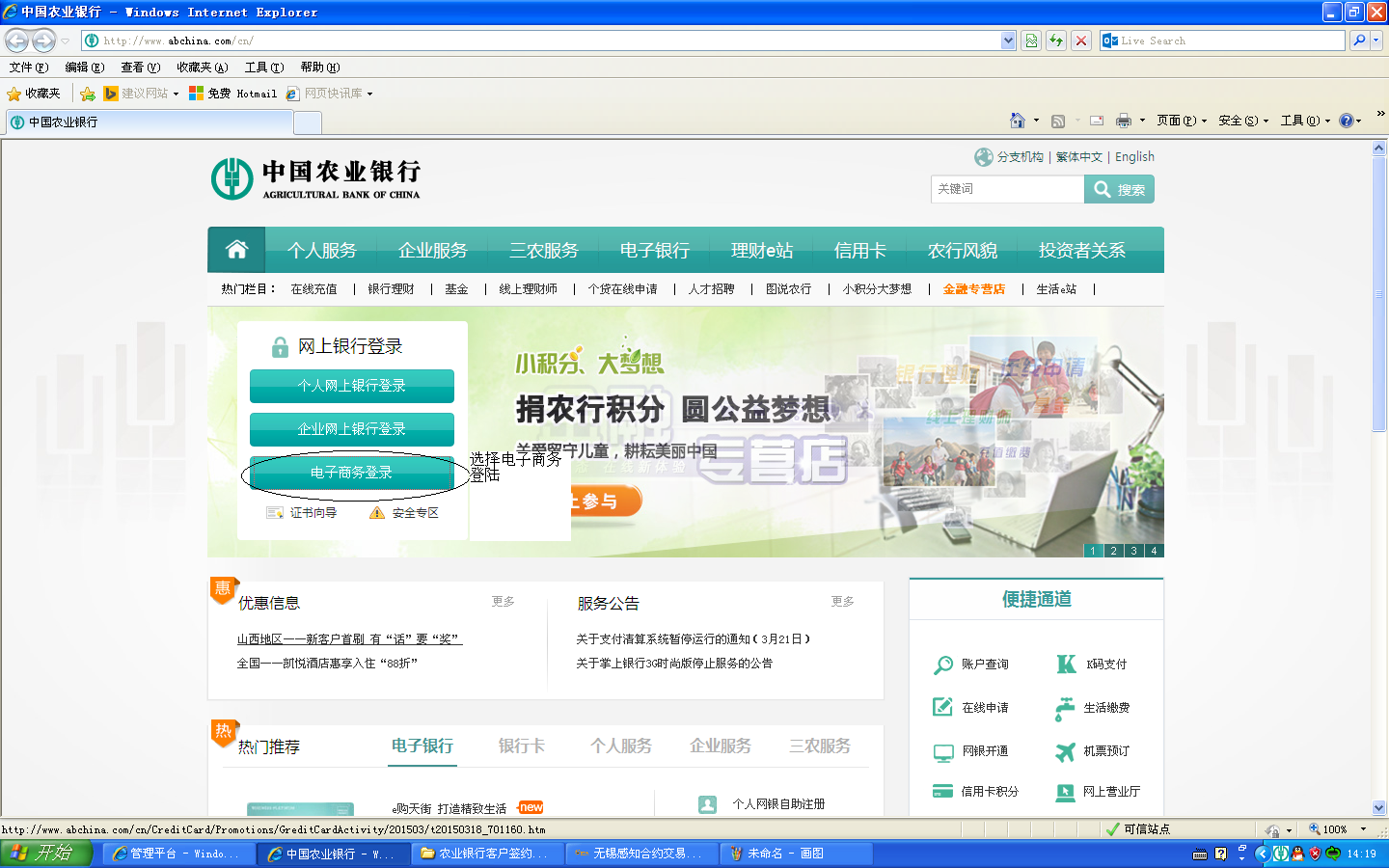The width and height of the screenshot is (1389, 868).
Task: Open the 文件(F) menu
Action: (x=28, y=68)
